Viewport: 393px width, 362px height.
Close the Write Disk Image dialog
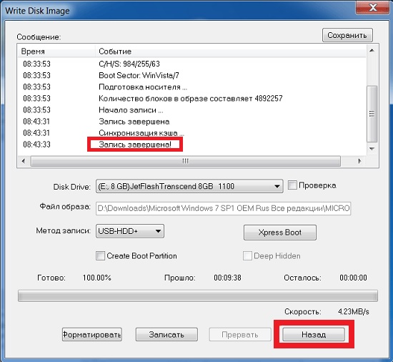tap(373, 8)
